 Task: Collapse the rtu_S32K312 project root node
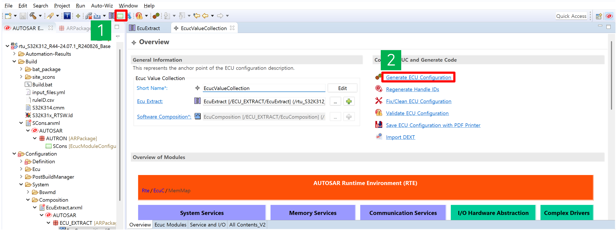click(x=7, y=46)
